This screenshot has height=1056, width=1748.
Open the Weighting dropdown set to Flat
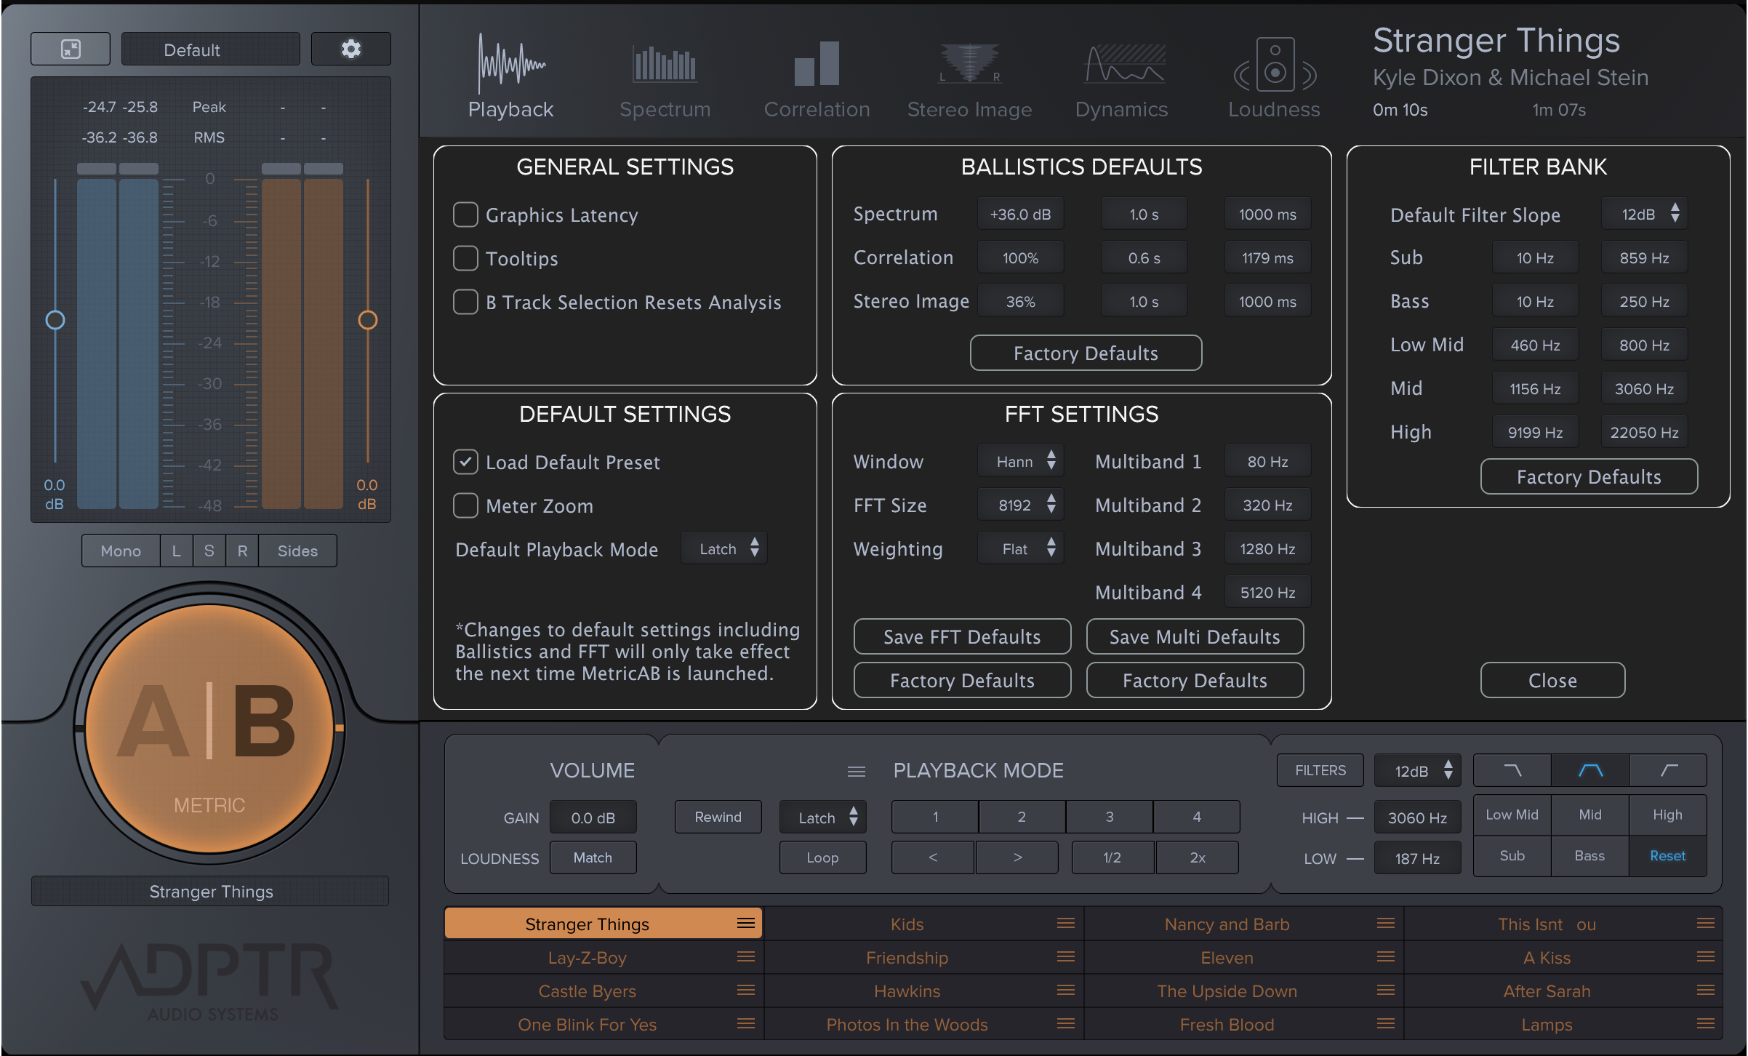(x=1020, y=548)
